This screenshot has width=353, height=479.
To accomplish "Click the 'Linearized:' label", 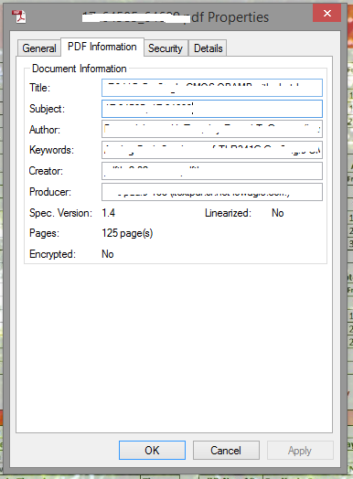I will [228, 213].
